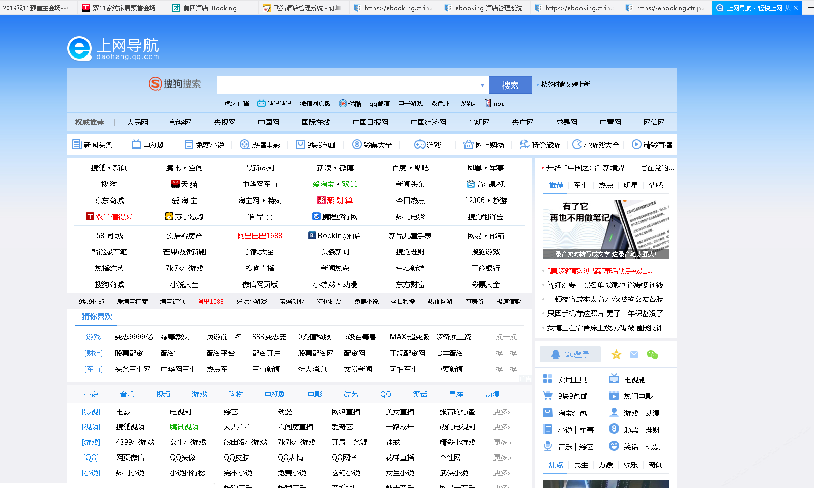Expand 更多 in 小说 row
Viewport: 814px width, 488px height.
pyautogui.click(x=502, y=473)
